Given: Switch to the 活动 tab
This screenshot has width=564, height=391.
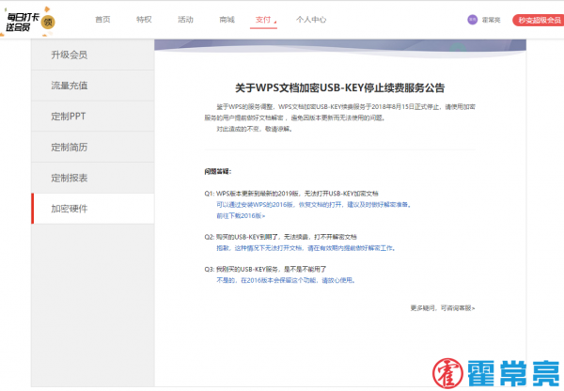Looking at the screenshot, I should tap(185, 20).
